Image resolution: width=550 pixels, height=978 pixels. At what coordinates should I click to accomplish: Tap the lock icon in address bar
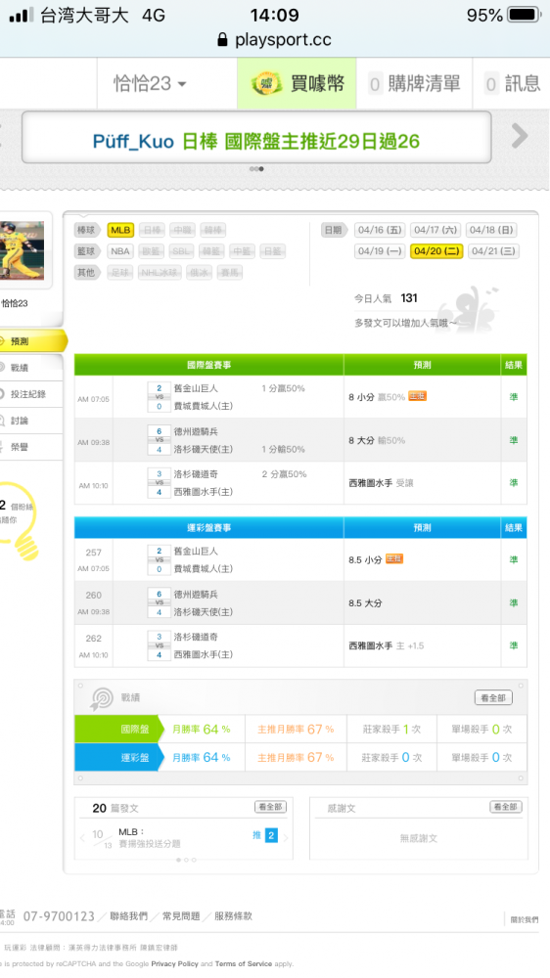222,40
